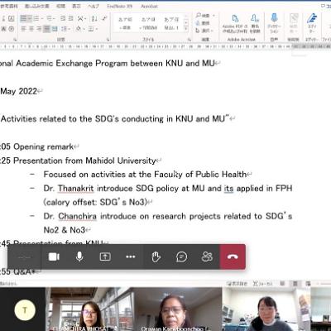Hang up the call with red button

coord(233,257)
